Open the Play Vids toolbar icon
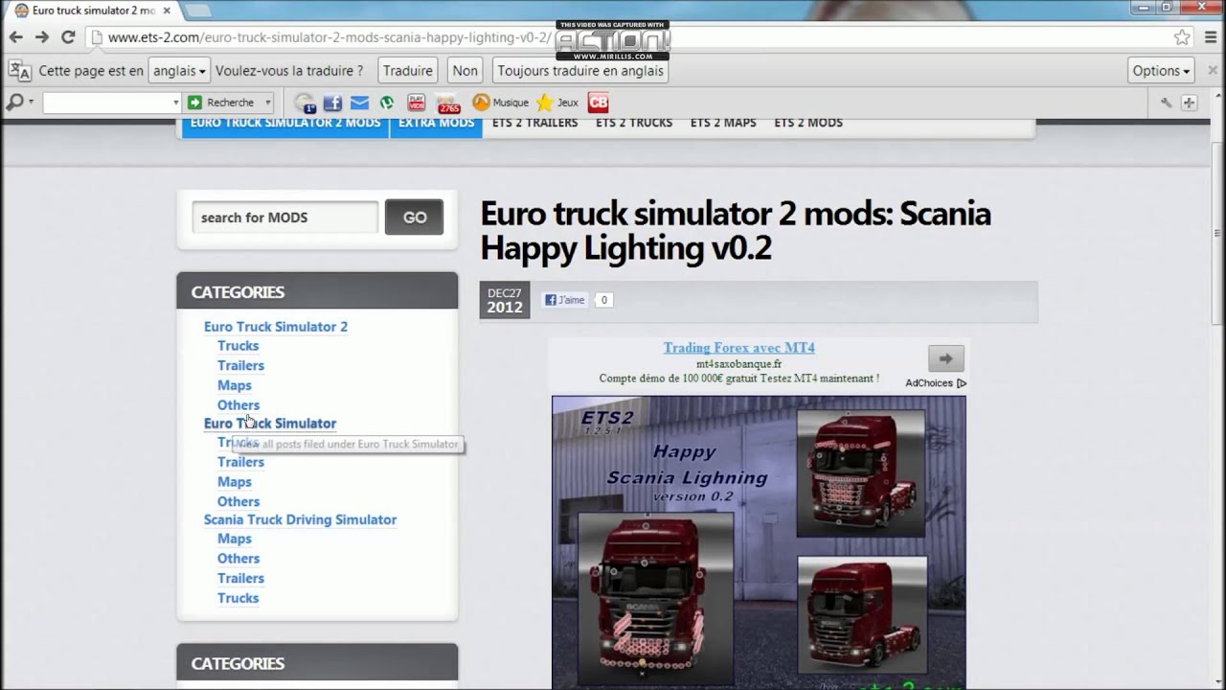1226x690 pixels. (x=417, y=103)
